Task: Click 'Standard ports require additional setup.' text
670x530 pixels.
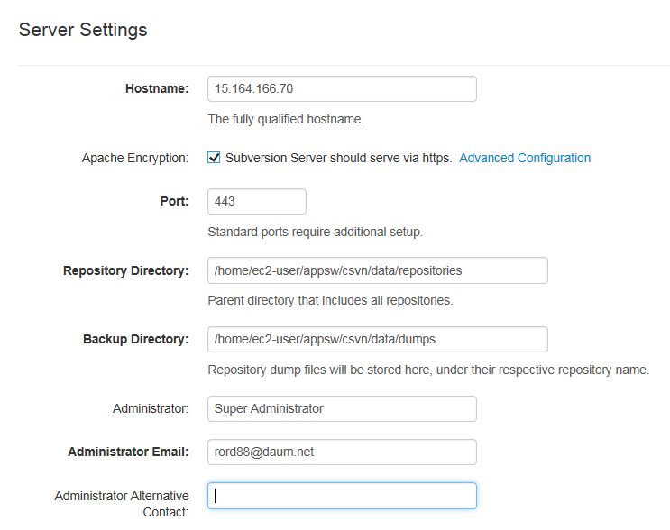Action: tap(315, 232)
